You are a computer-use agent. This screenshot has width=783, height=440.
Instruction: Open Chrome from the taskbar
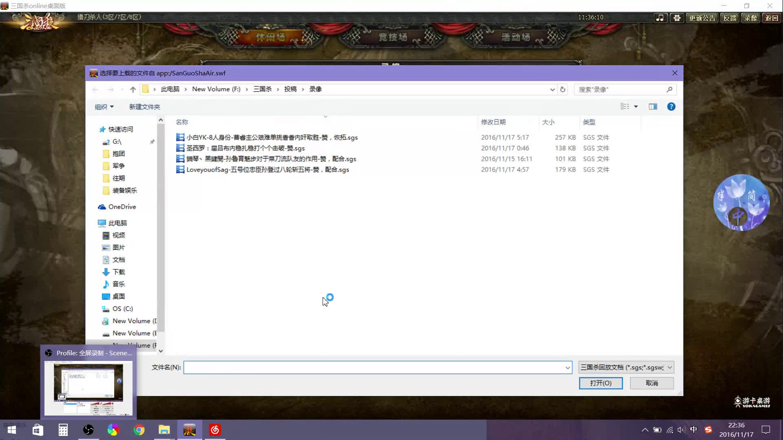(x=139, y=430)
